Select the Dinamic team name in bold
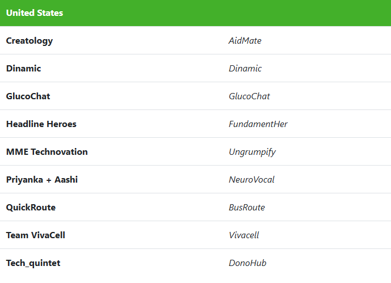This screenshot has width=391, height=283. [x=24, y=69]
